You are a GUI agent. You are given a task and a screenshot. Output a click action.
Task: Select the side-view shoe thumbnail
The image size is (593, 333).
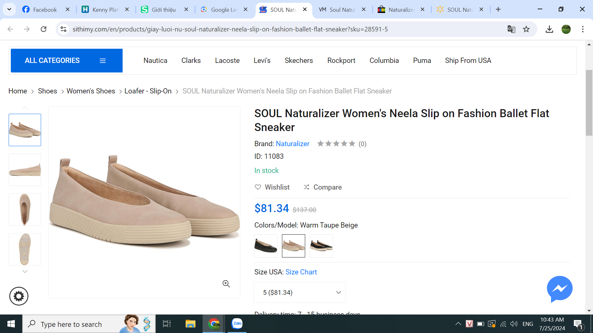25,170
